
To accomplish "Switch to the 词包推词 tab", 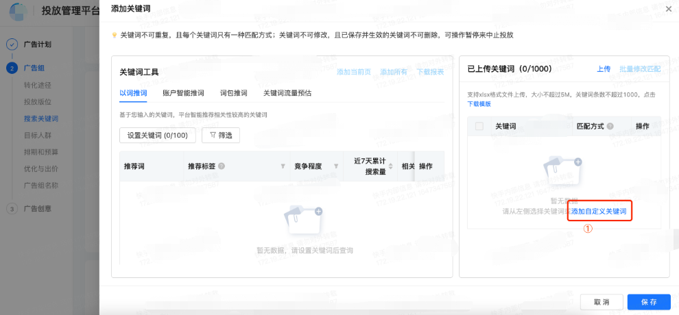I will (233, 92).
